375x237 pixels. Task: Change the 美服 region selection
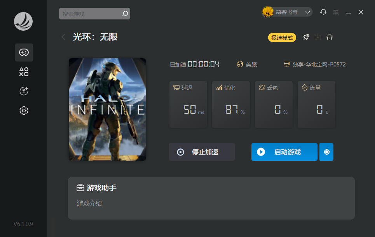click(x=251, y=64)
